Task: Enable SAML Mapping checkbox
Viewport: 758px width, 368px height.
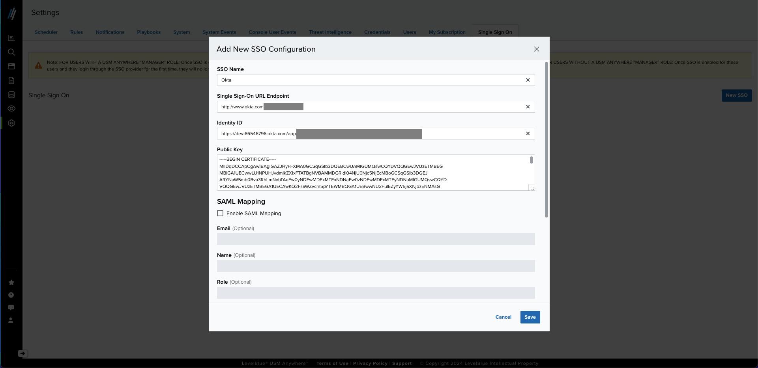Action: click(x=220, y=213)
